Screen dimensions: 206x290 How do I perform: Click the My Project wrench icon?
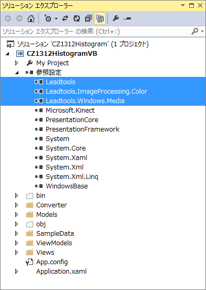[x=29, y=63]
